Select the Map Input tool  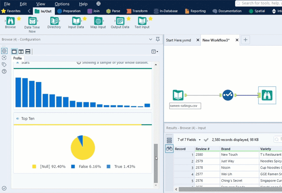(x=98, y=21)
